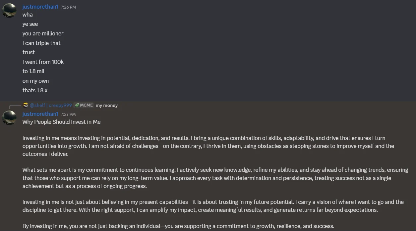Click the justmorethan1 username at 7:27 PM

[x=40, y=114]
